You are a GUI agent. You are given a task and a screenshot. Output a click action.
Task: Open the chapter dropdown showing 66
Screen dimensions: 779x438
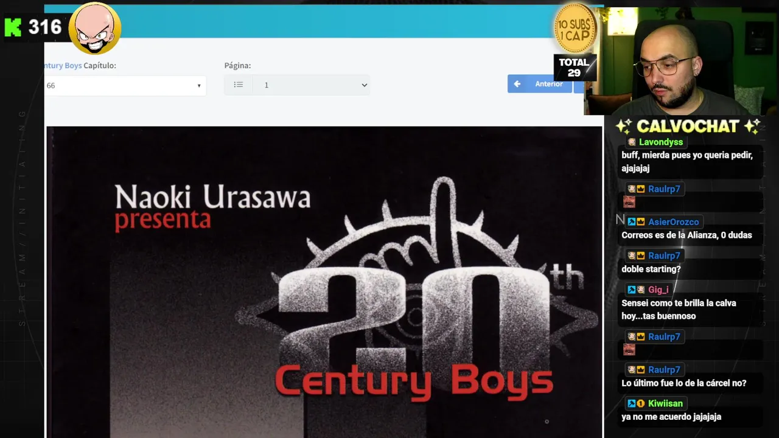tap(125, 85)
